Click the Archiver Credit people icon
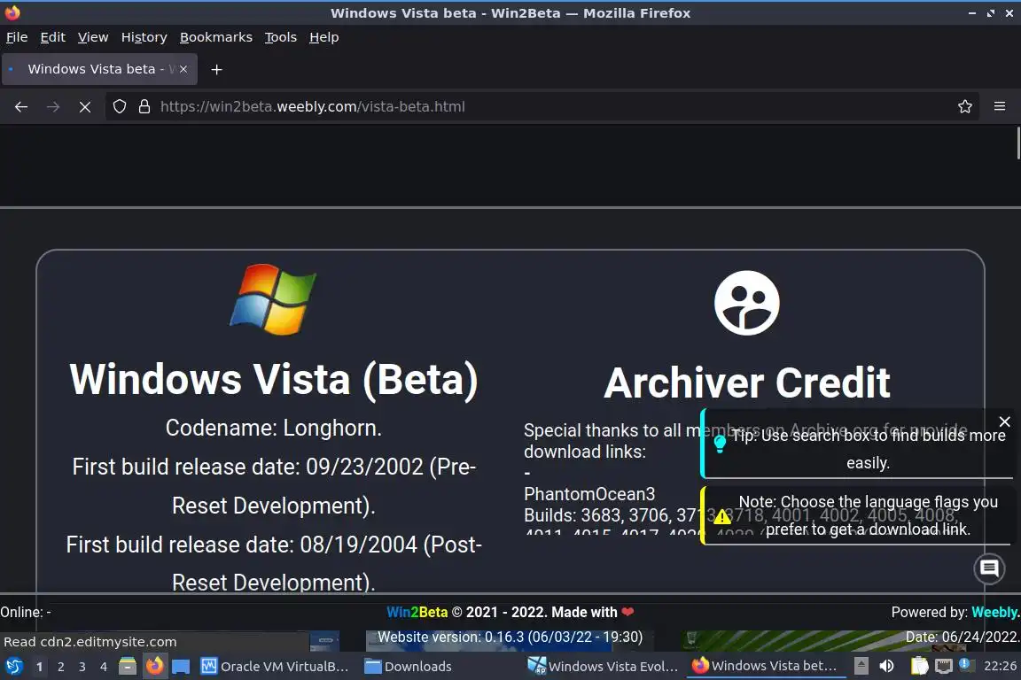Screen dimensions: 1021x680 747,303
